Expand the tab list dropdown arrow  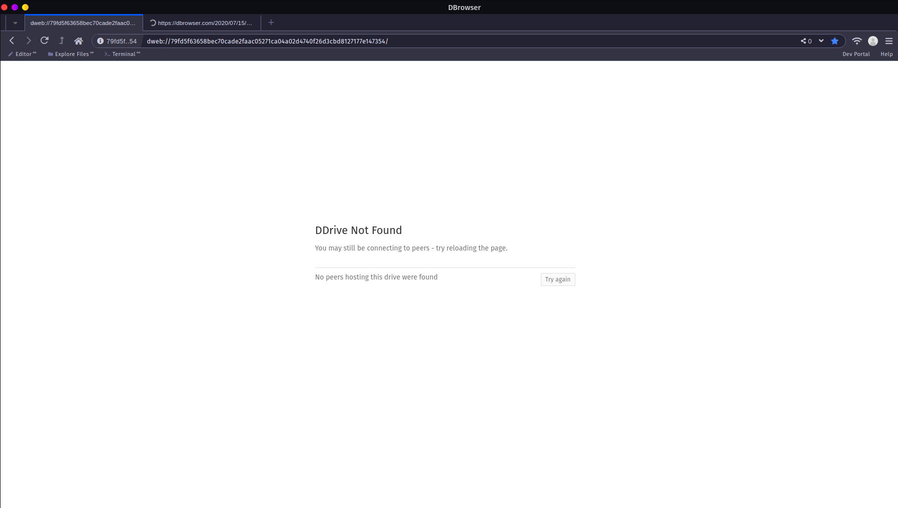pos(15,23)
